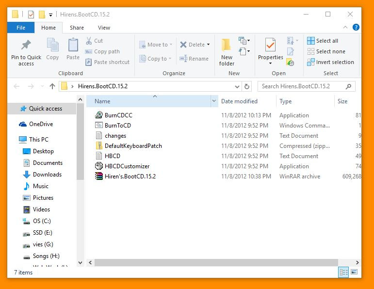Image resolution: width=374 pixels, height=289 pixels.
Task: Open Customize Quick Access Toolbar dropdown
Action: pos(50,15)
